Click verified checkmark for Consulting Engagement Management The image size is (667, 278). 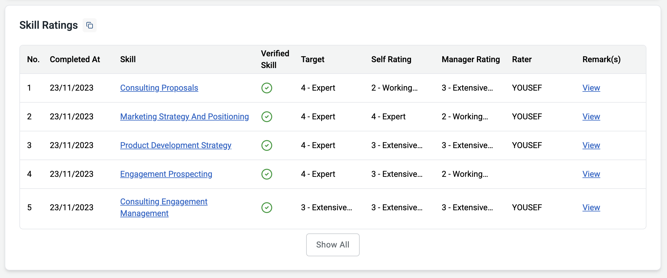click(267, 208)
